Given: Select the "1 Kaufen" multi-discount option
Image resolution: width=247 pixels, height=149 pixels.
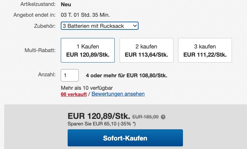Looking at the screenshot, I should 88,50.
